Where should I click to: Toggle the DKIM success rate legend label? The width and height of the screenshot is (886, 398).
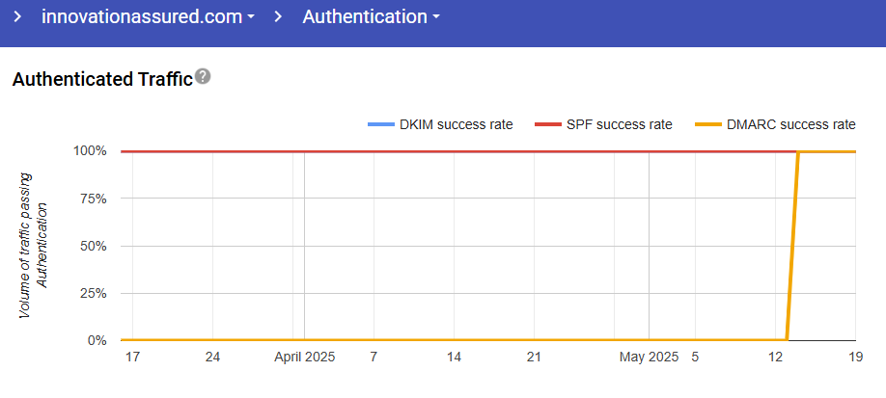pyautogui.click(x=456, y=124)
